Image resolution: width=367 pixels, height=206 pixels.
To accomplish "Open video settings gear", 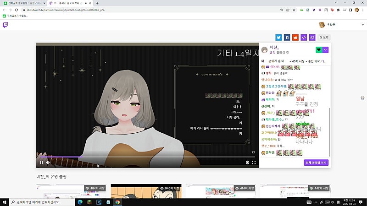I will tap(247, 163).
